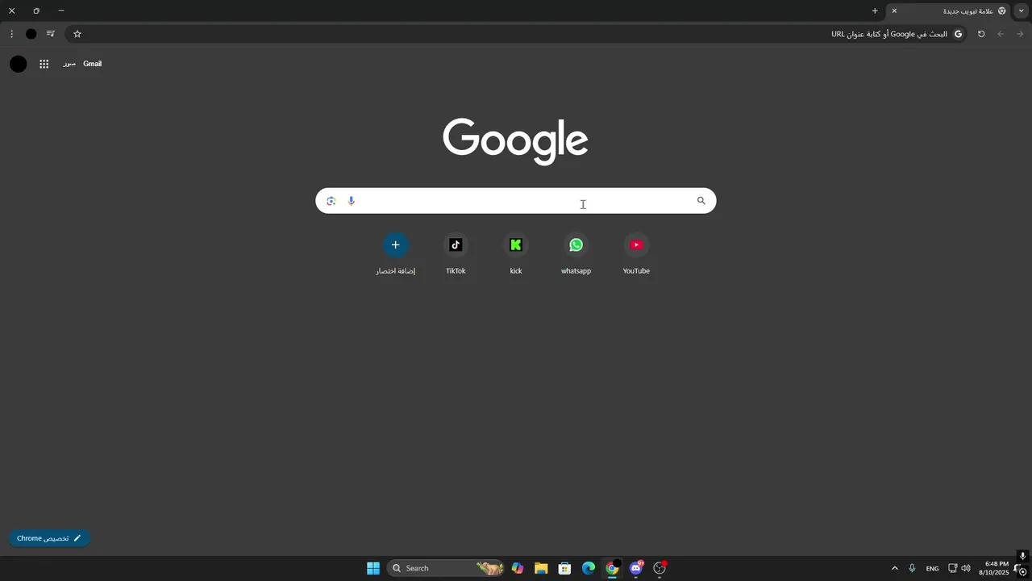1032x581 pixels.
Task: Click the taskbar Search box
Action: pos(446,568)
